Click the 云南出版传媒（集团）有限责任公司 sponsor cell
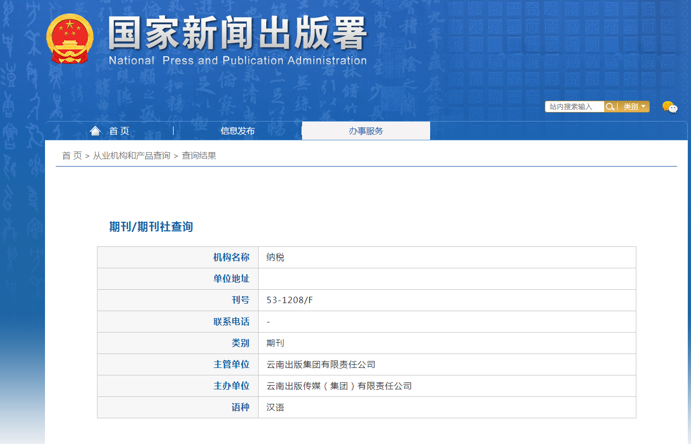This screenshot has width=691, height=444. pos(339,386)
